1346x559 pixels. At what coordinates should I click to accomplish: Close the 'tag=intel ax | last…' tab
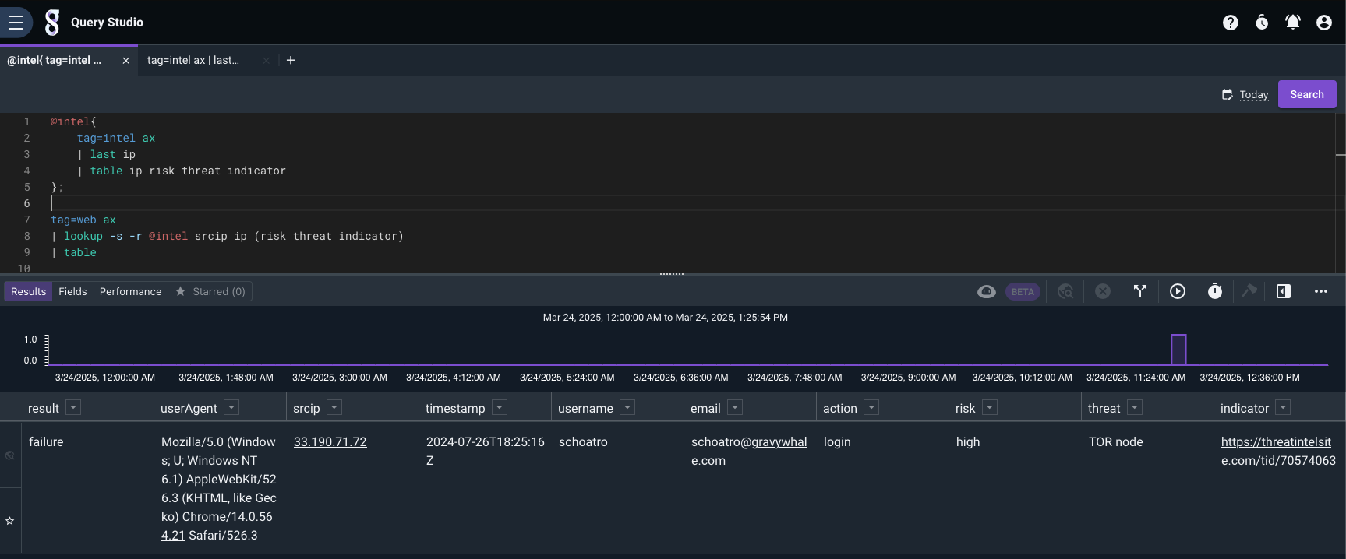click(266, 61)
